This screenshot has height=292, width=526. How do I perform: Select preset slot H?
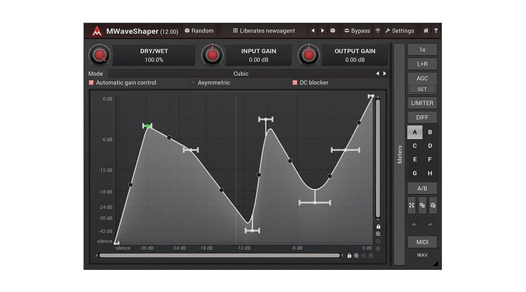430,173
